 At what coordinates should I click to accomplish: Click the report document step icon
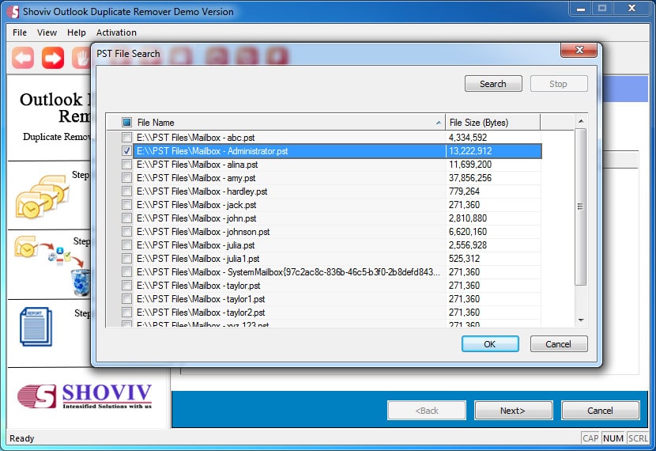click(x=36, y=327)
